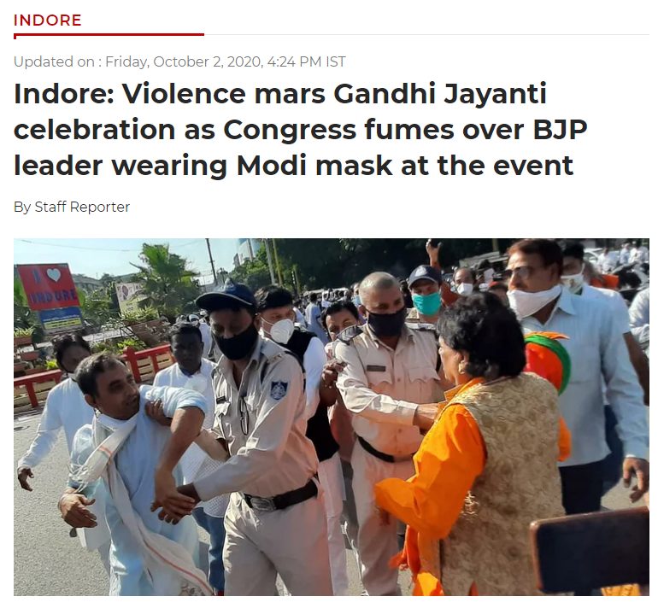The image size is (658, 614).
Task: Click the green mask worn in the photo
Action: coord(426,303)
